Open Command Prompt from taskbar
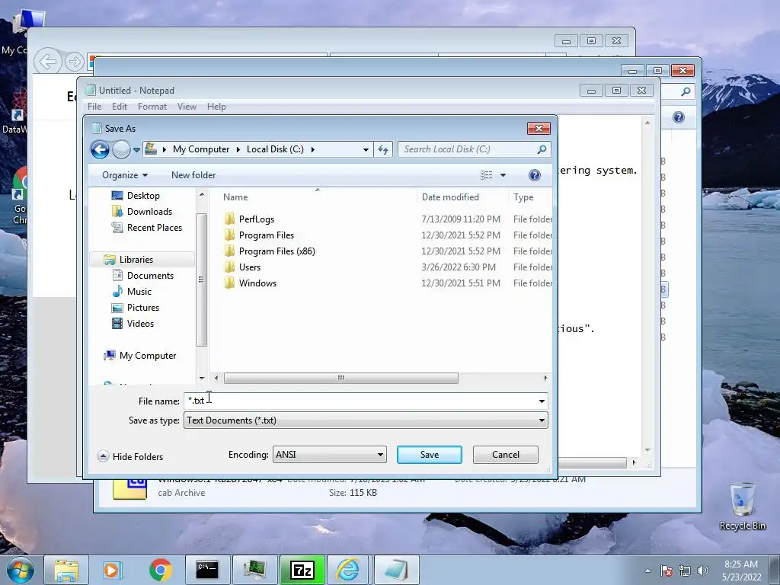The height and width of the screenshot is (585, 780). pyautogui.click(x=207, y=570)
